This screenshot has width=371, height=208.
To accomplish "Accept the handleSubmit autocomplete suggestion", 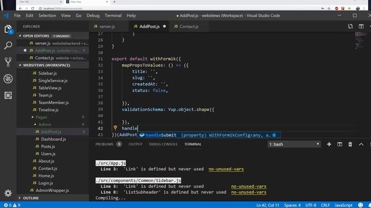I will pyautogui.click(x=209, y=135).
